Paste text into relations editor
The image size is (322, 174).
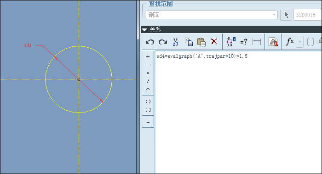[x=201, y=42]
